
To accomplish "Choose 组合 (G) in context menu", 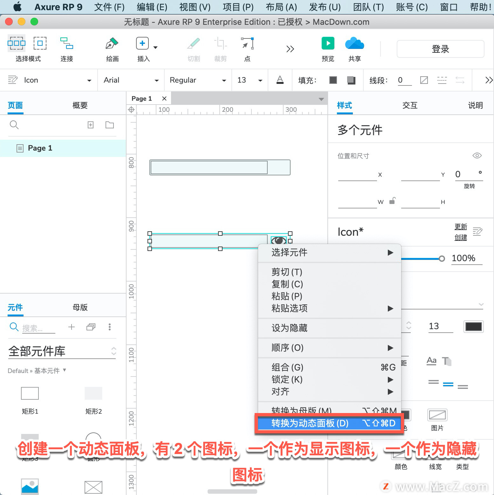I will 330,367.
